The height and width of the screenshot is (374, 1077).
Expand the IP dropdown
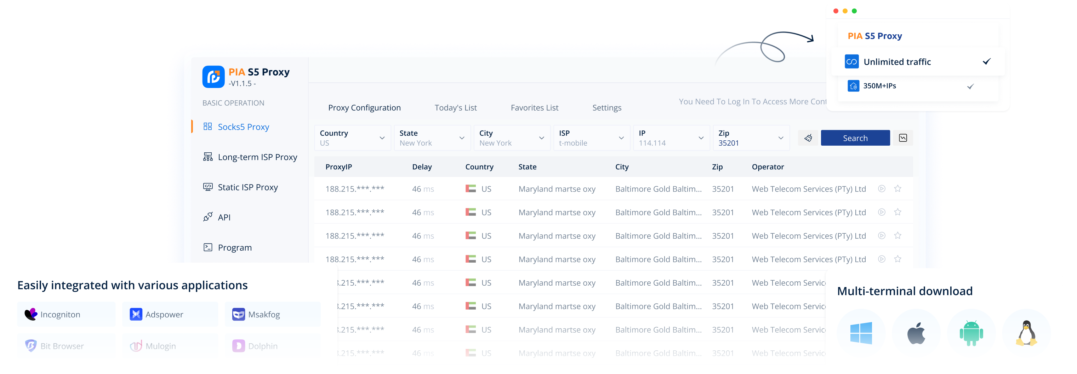point(672,138)
